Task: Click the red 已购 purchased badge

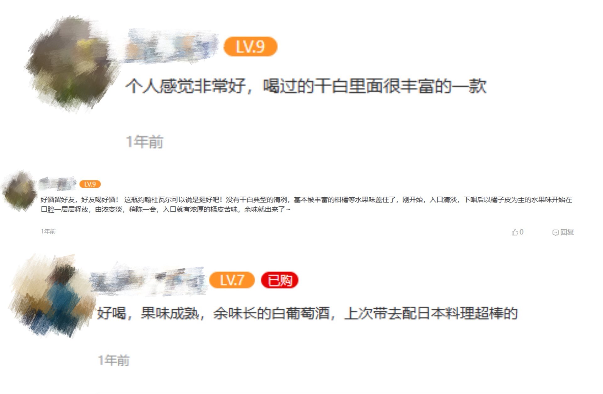Action: 280,280
